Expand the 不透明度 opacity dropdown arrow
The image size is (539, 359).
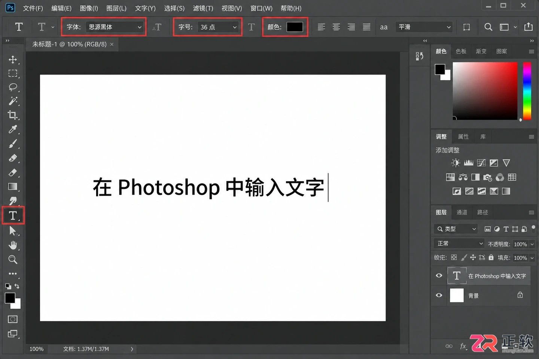[x=532, y=244]
